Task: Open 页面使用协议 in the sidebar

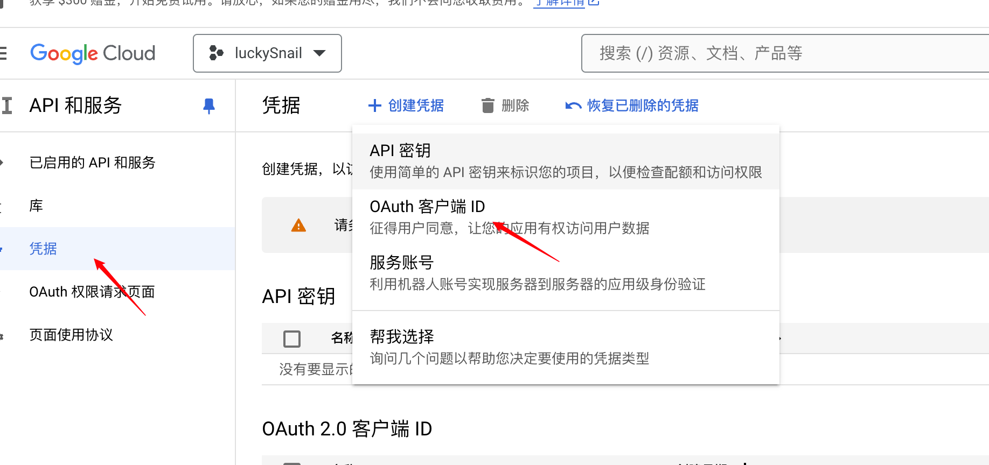Action: [x=71, y=335]
